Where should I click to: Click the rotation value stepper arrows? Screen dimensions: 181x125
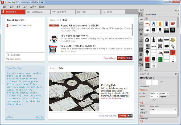pyautogui.click(x=158, y=96)
